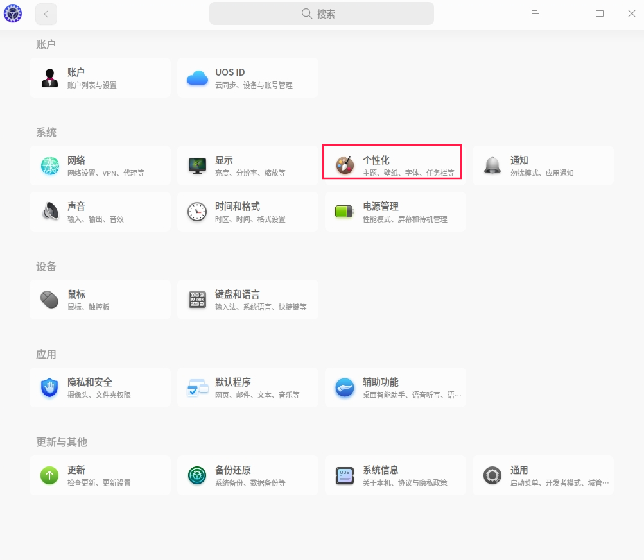644x560 pixels.
Task: Open the 默认程序 icon
Action: point(197,387)
